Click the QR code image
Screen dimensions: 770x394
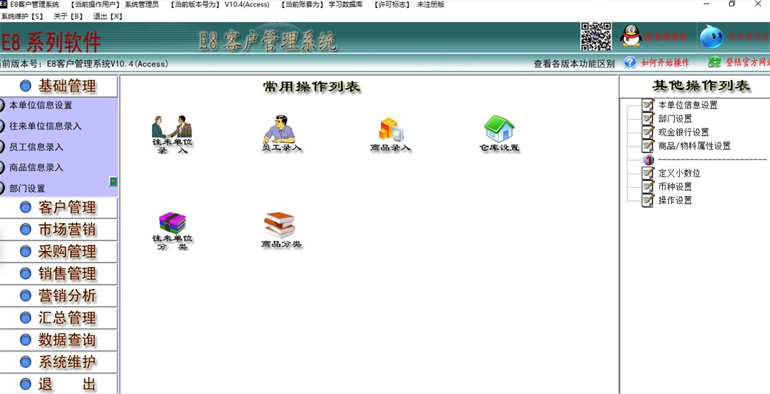pyautogui.click(x=596, y=37)
